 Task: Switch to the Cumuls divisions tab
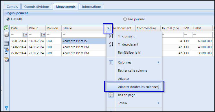pos(37,7)
